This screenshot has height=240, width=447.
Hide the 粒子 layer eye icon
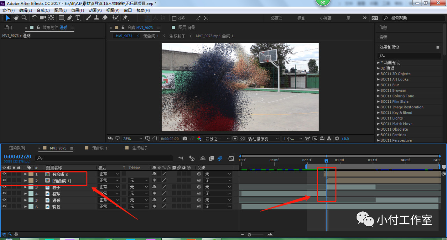click(4, 187)
